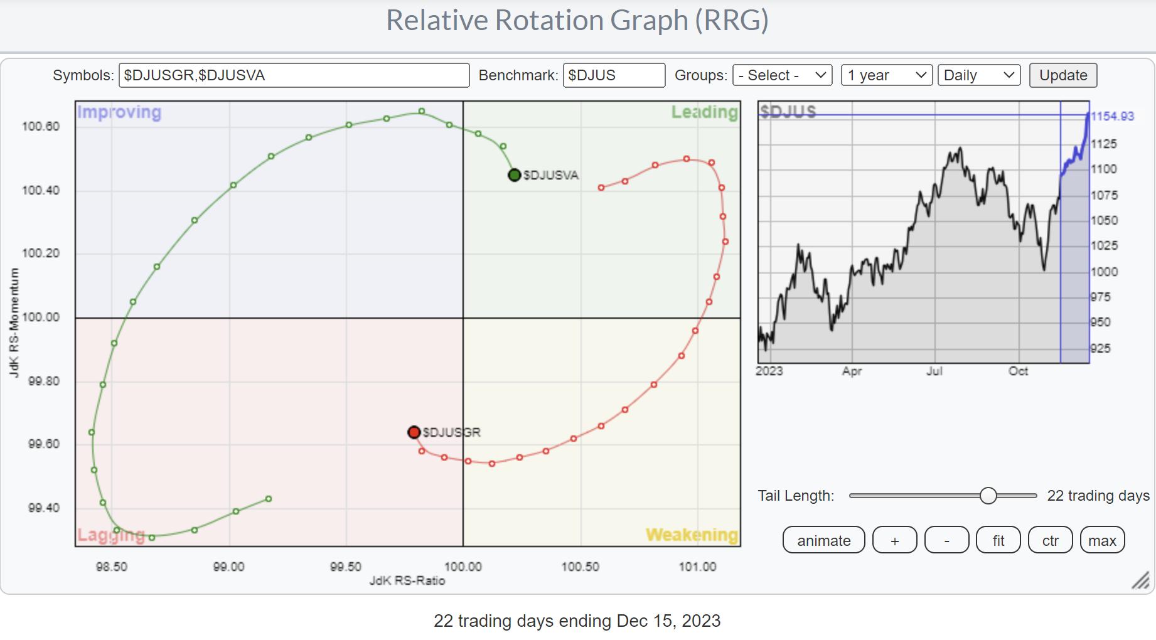Open the 1 year period dropdown

[886, 75]
